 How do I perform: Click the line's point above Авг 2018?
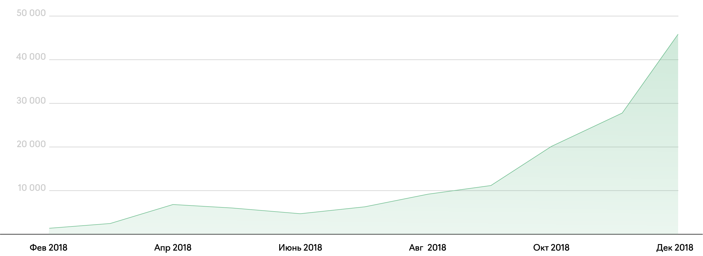pos(428,194)
